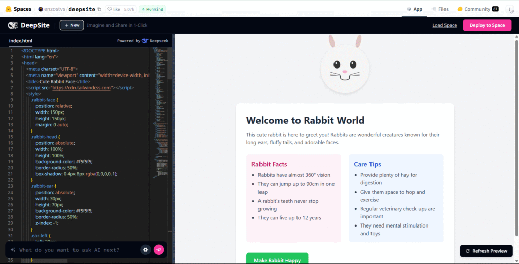The image size is (519, 264).
Task: Select the index.html file tab
Action: tap(20, 41)
